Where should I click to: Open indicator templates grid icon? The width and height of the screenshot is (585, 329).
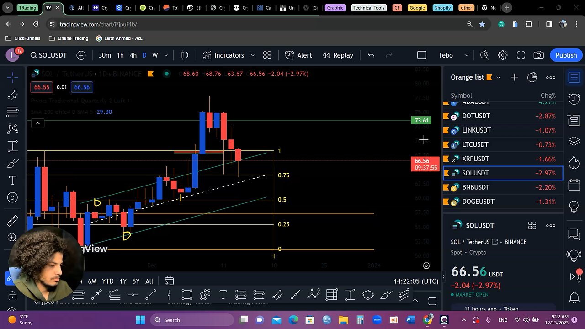267,55
